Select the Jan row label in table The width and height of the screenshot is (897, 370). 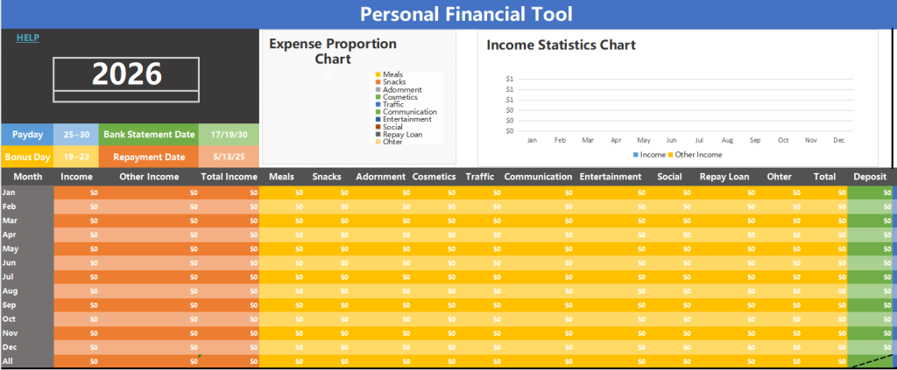coord(10,192)
